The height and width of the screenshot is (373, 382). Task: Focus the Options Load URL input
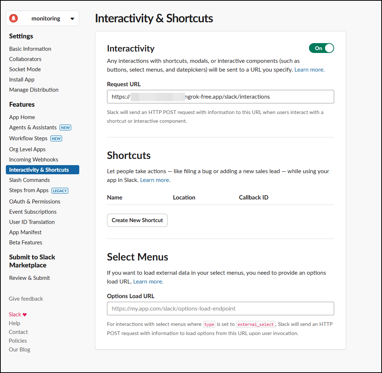[220, 309]
